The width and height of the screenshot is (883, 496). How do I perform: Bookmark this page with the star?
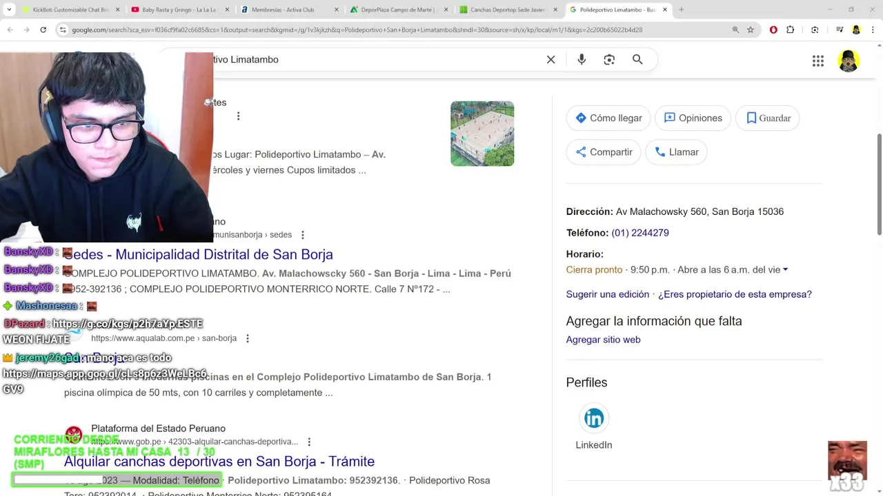tap(751, 30)
